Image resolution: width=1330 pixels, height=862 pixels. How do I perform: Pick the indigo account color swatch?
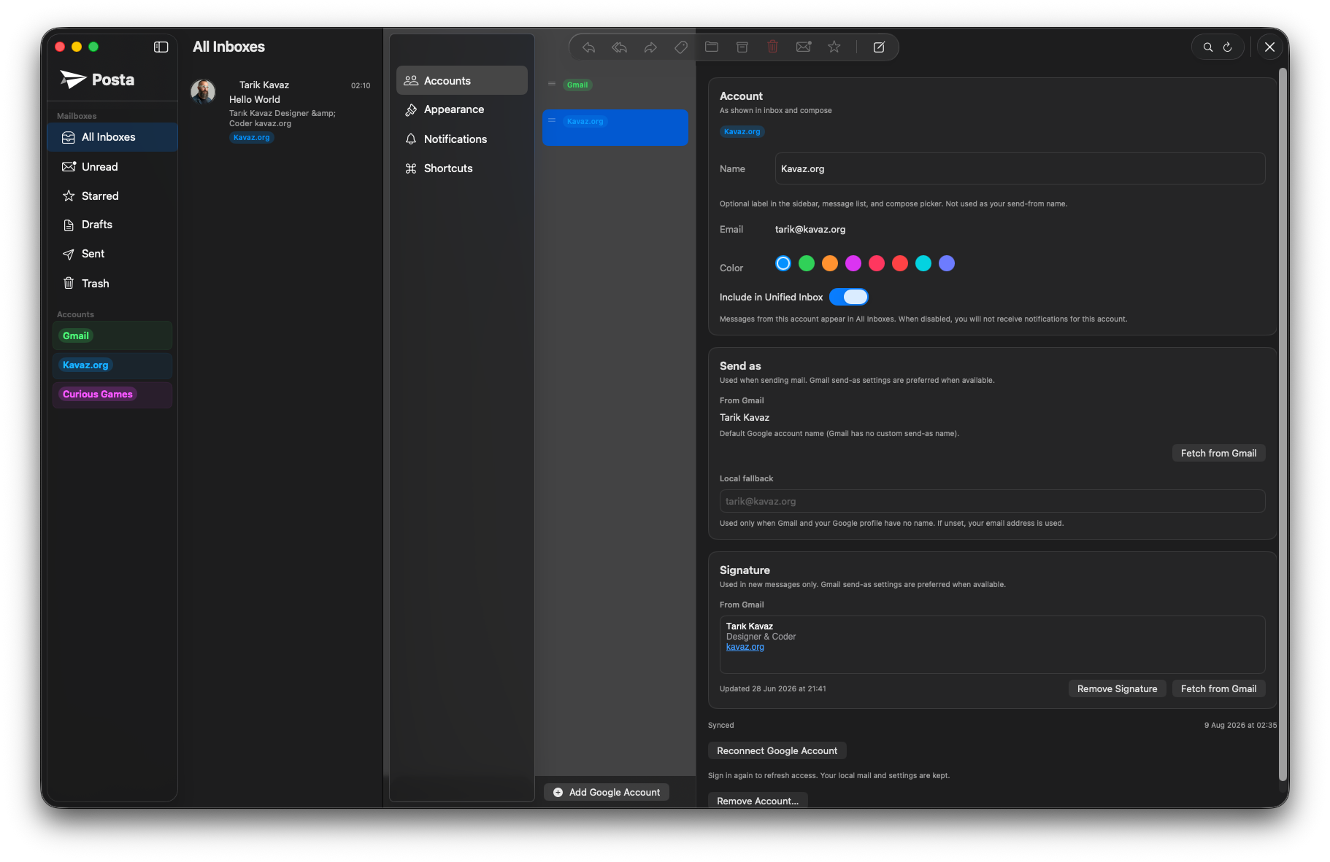click(947, 263)
